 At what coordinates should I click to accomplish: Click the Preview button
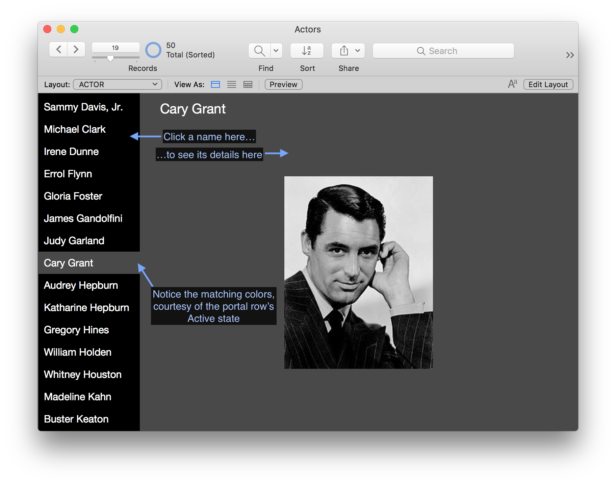coord(283,84)
